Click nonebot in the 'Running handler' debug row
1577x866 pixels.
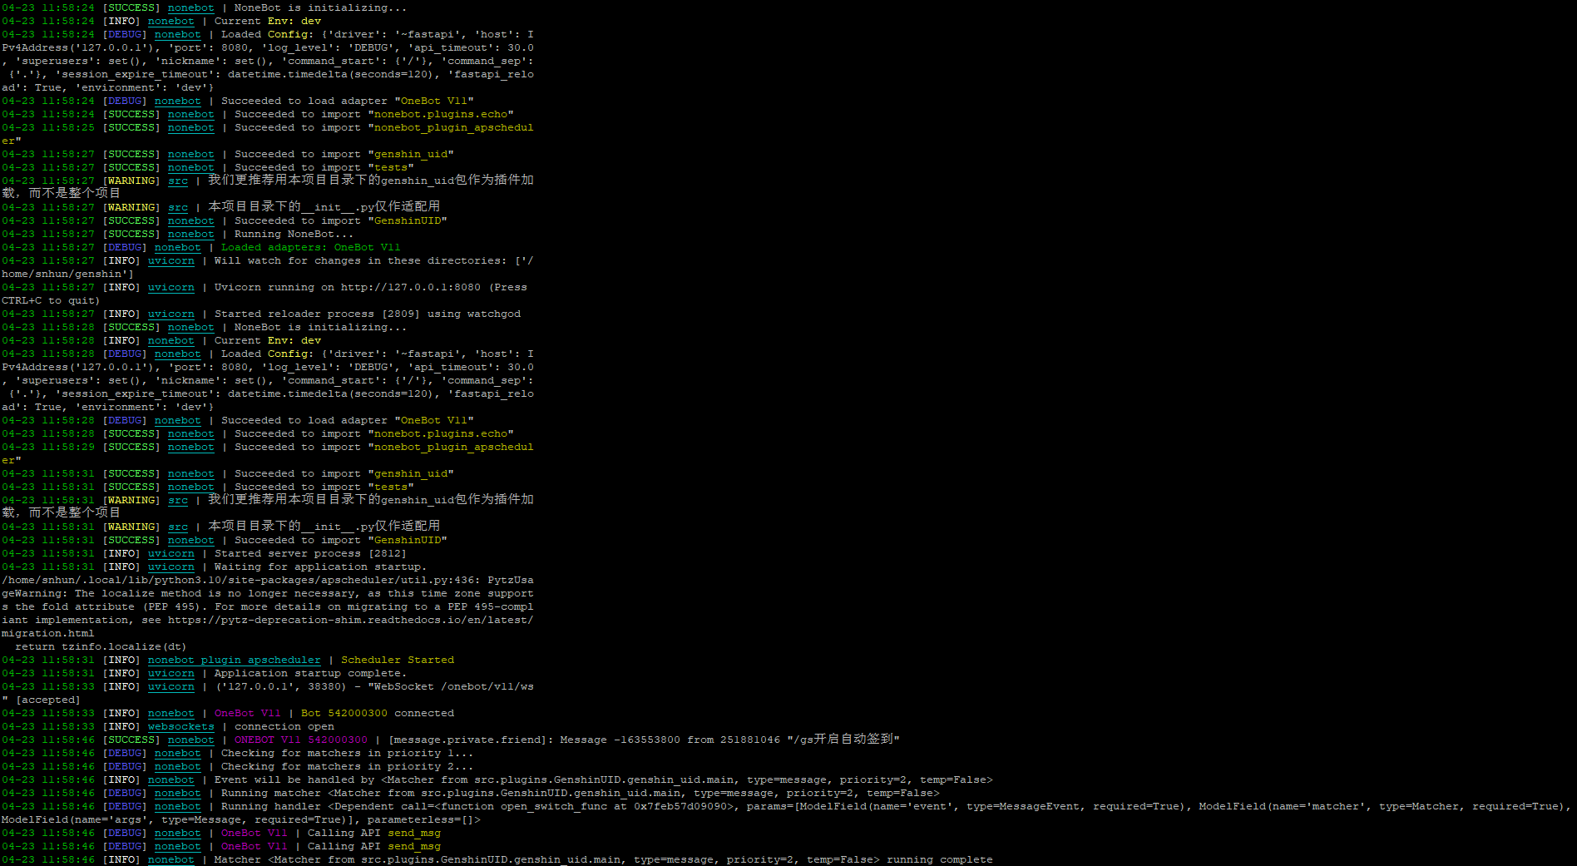coord(177,806)
